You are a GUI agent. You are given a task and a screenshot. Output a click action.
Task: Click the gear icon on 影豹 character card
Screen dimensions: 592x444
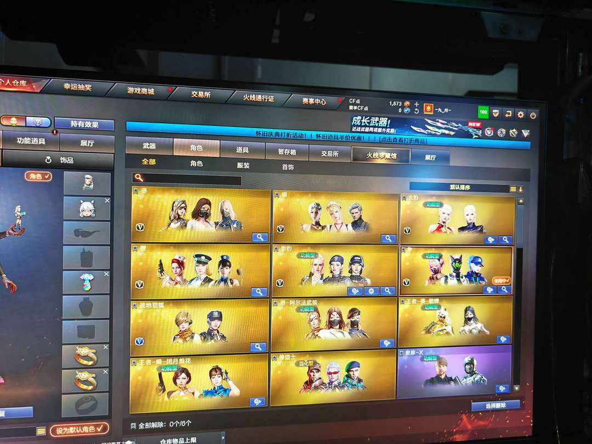pyautogui.click(x=371, y=291)
